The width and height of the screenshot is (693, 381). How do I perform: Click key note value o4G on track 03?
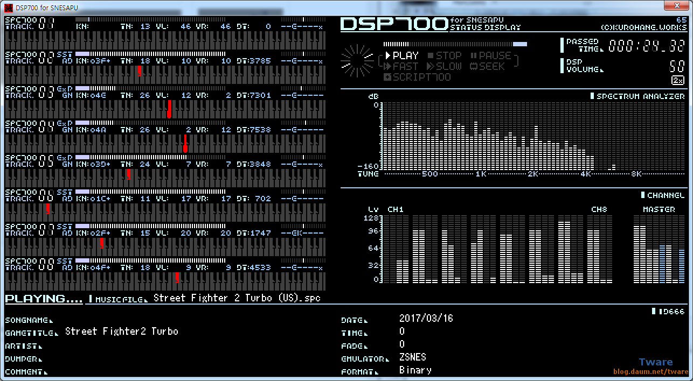pyautogui.click(x=98, y=95)
